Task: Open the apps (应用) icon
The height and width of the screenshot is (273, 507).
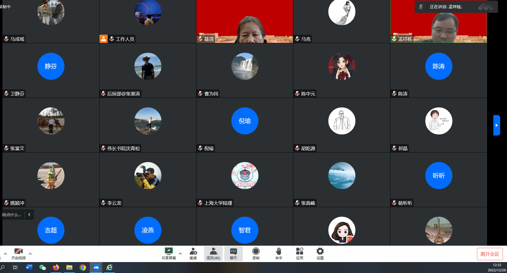Action: [x=299, y=253]
